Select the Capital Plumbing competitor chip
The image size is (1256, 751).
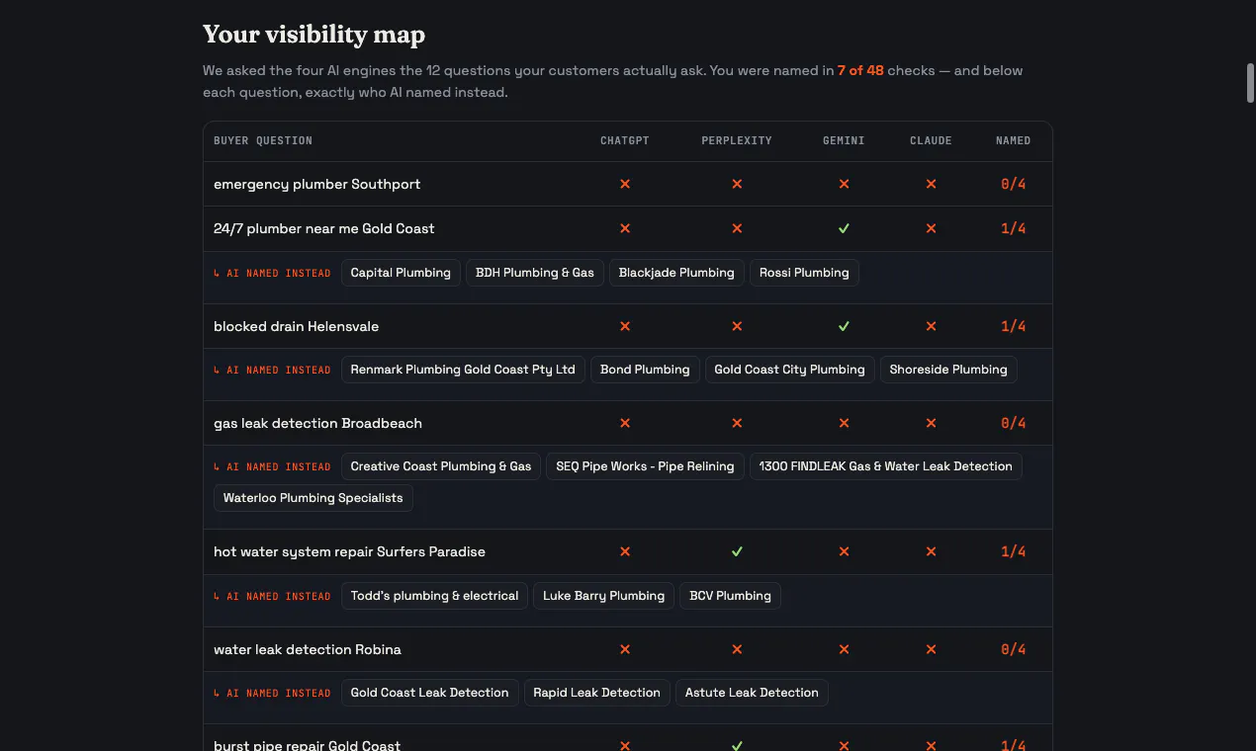tap(401, 273)
